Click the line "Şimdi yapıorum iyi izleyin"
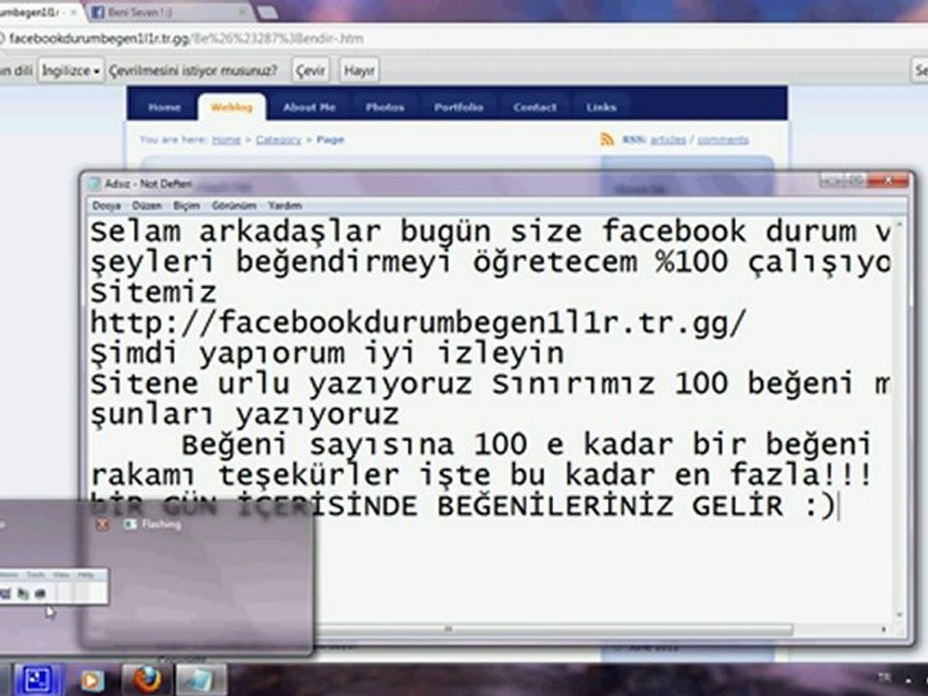This screenshot has width=928, height=696. click(328, 354)
